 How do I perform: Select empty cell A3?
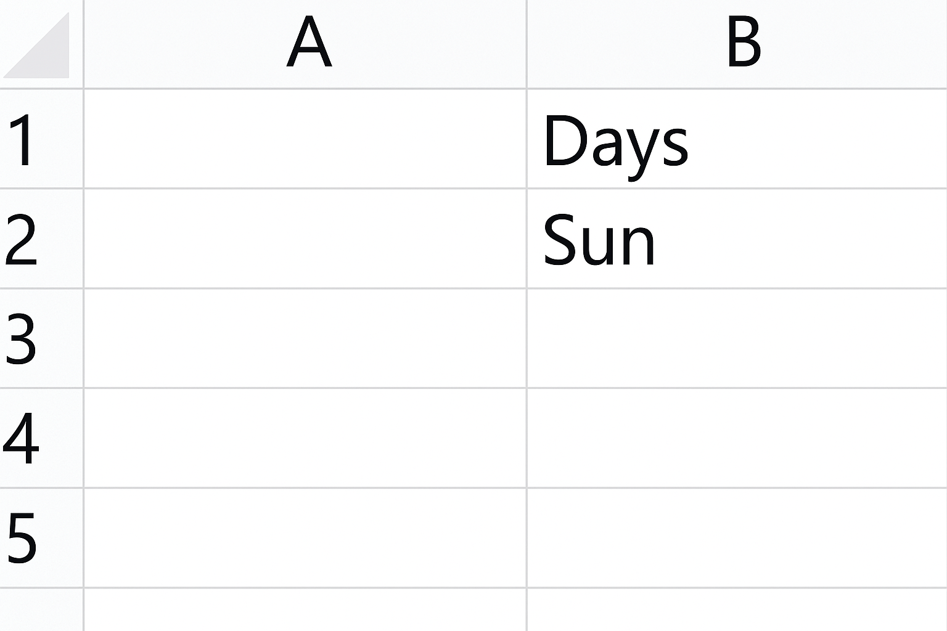(x=305, y=338)
